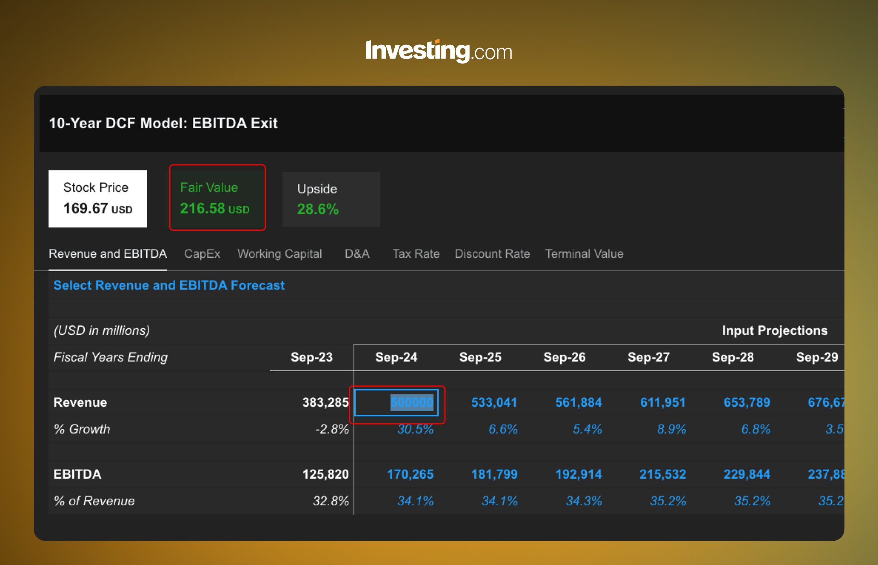Click Sep-26 growth value 5.4%
The image size is (878, 565).
click(x=587, y=429)
